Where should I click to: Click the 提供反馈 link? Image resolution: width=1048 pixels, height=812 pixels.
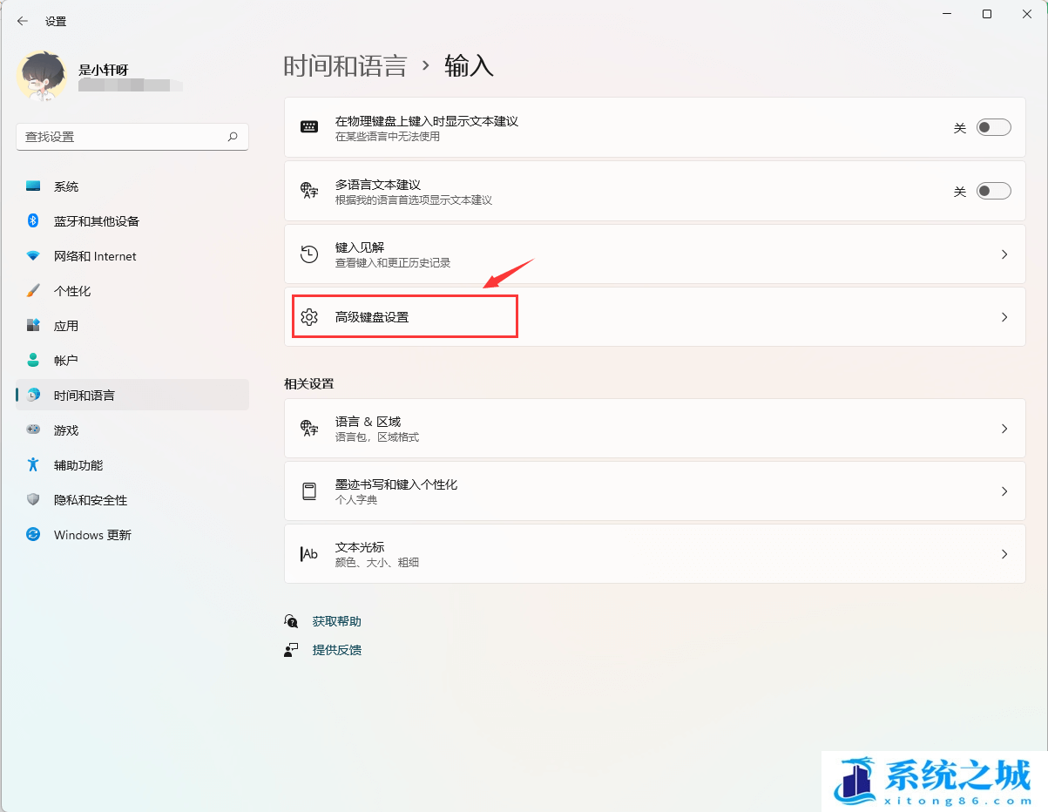point(335,649)
